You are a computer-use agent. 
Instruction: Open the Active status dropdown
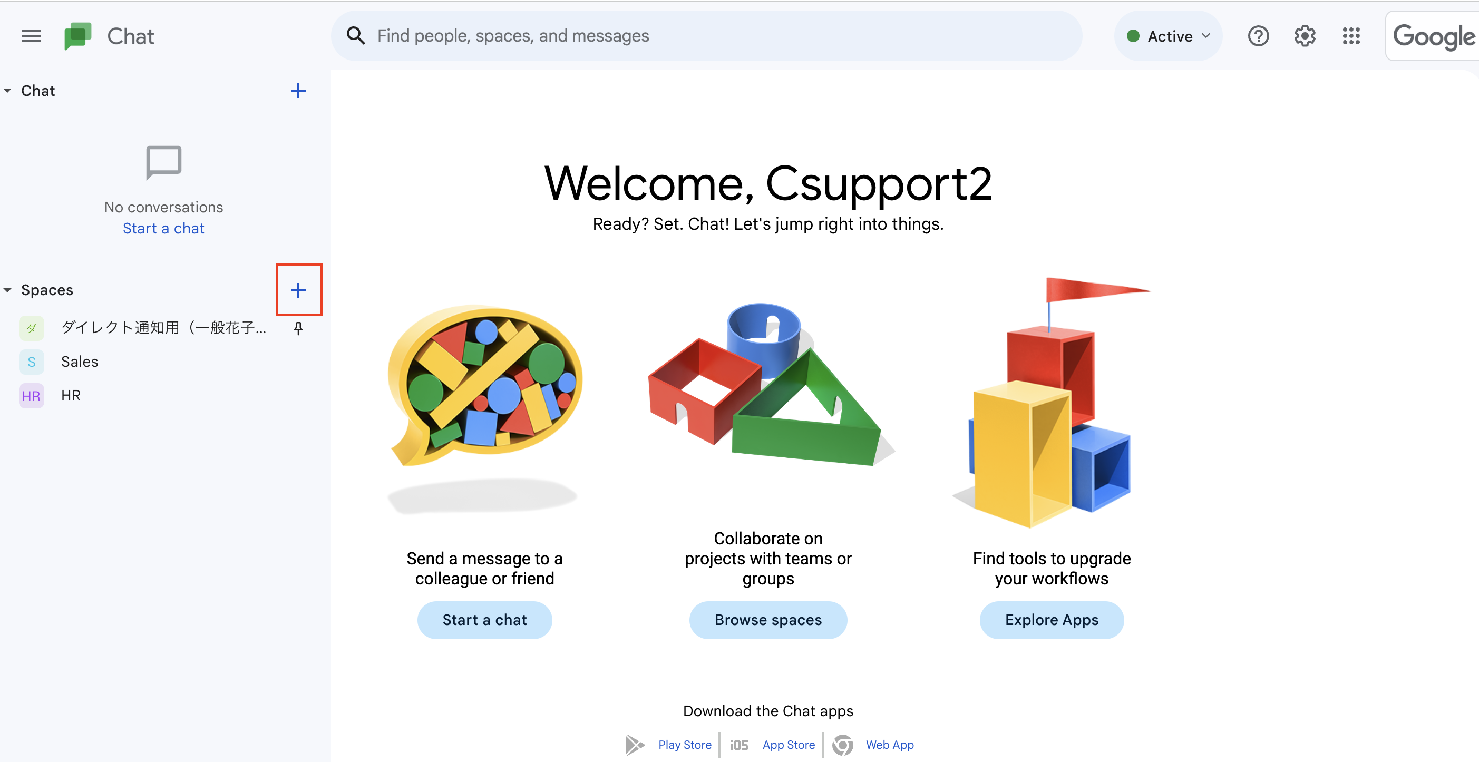click(x=1168, y=36)
